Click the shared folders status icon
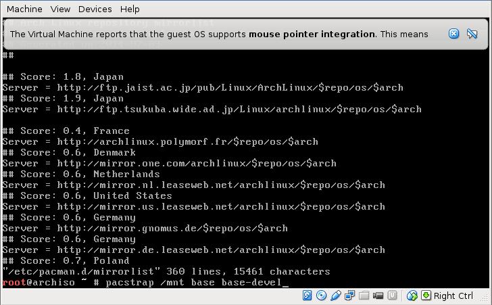This screenshot has height=305, width=492. click(364, 296)
